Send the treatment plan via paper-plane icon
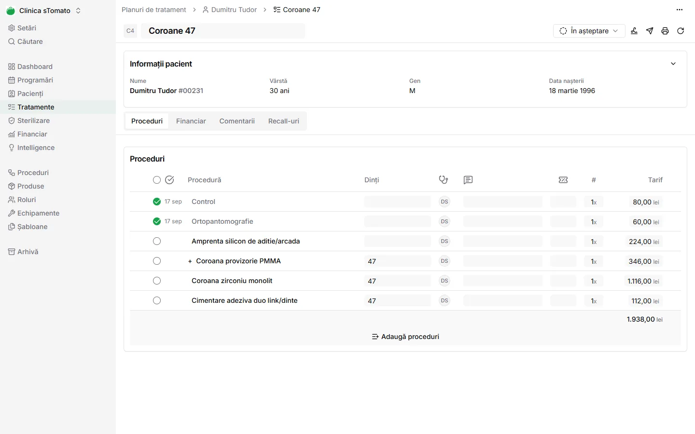 pos(650,31)
